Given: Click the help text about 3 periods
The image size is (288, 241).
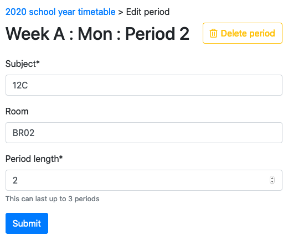Looking at the screenshot, I should (x=53, y=199).
